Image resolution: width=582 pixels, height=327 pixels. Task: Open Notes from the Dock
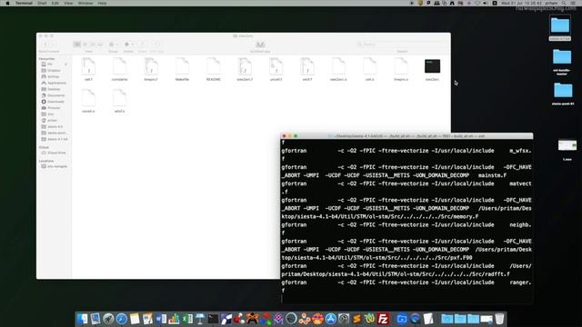(x=135, y=319)
